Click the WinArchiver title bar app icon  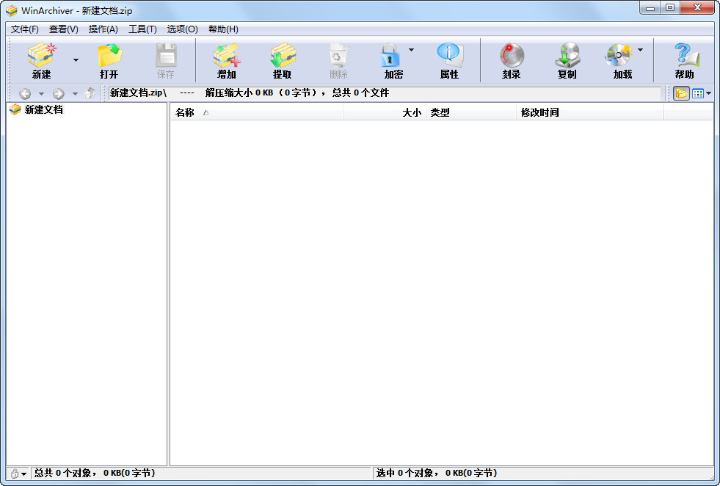(12, 10)
